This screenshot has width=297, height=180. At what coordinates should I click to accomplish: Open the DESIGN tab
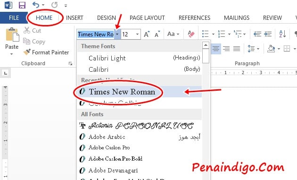tap(107, 17)
